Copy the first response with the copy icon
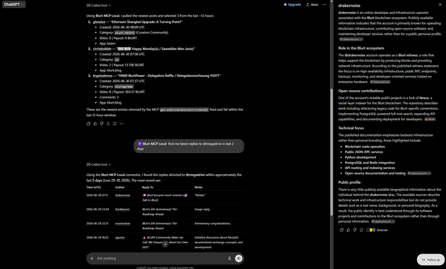Screen dimensions: 446x269 (x=89, y=124)
